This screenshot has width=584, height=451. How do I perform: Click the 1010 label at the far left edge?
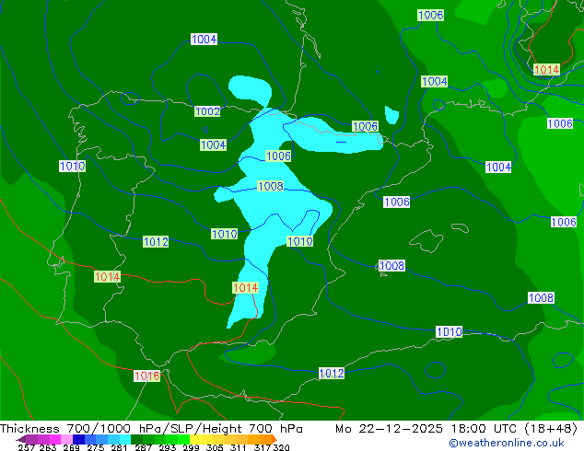[x=72, y=166]
